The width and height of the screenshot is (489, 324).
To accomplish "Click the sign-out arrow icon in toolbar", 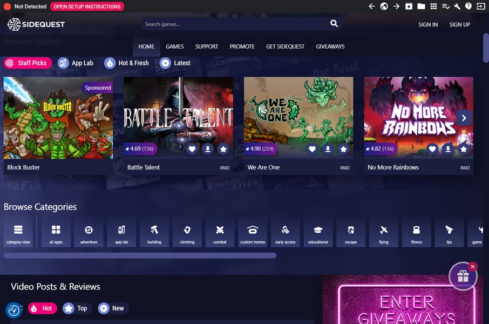I will (480, 6).
